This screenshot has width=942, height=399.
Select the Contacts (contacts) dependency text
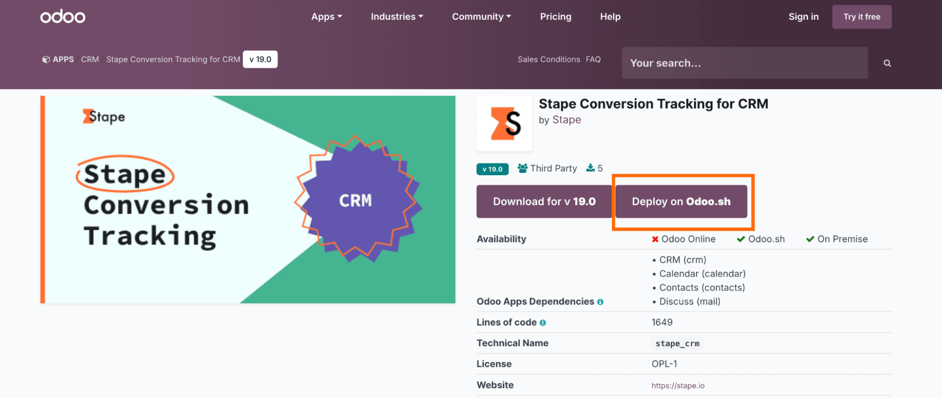pyautogui.click(x=702, y=287)
